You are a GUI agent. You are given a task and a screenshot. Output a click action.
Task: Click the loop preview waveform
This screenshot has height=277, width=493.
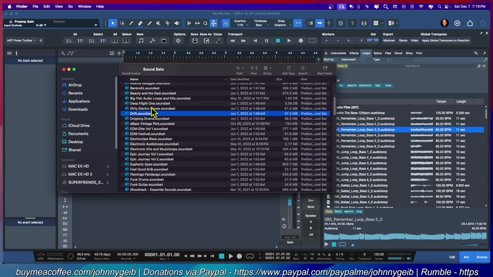[x=405, y=237]
